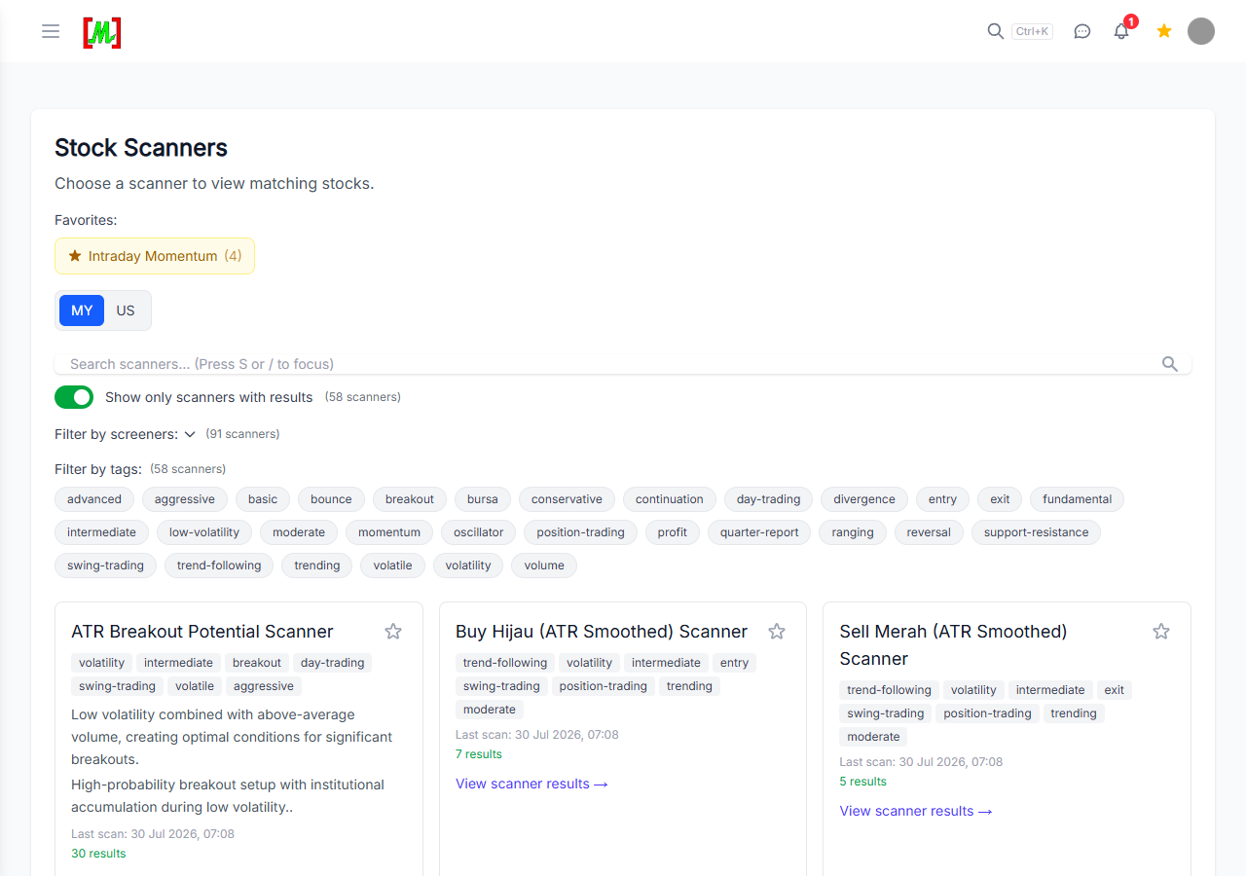
Task: Switch to the US market tab
Action: tap(126, 310)
